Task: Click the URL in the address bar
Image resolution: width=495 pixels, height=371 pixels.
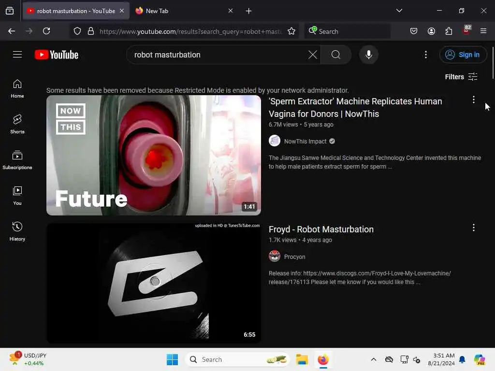Action: [x=190, y=31]
